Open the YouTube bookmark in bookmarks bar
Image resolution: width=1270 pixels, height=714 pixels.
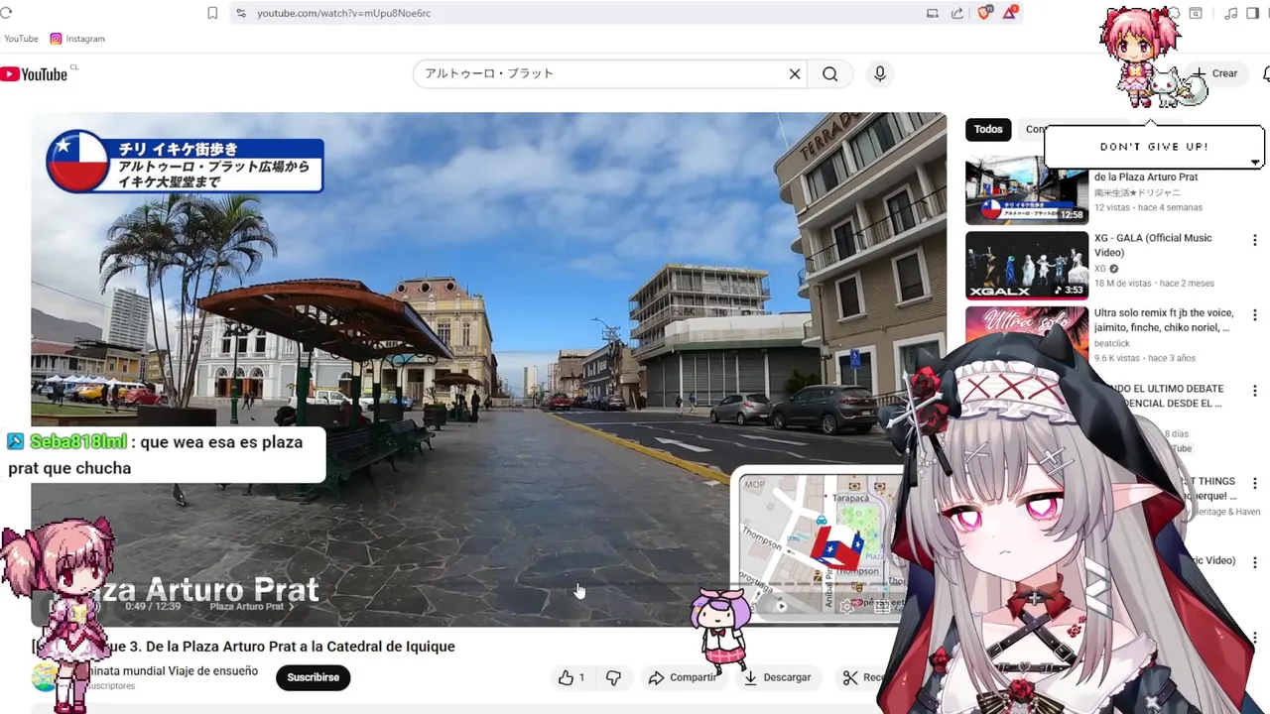point(21,39)
